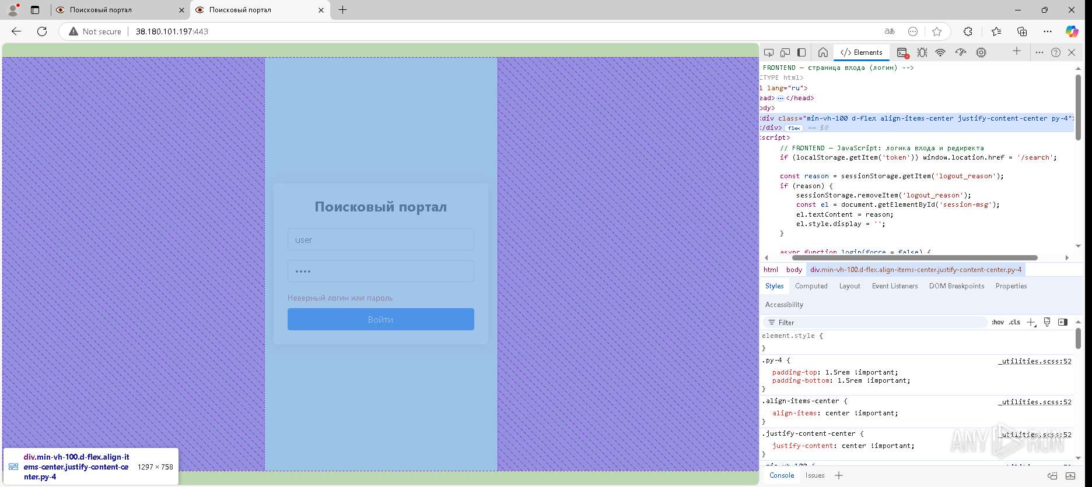Toggle device emulation in DevTools
The image size is (1092, 487).
[785, 52]
